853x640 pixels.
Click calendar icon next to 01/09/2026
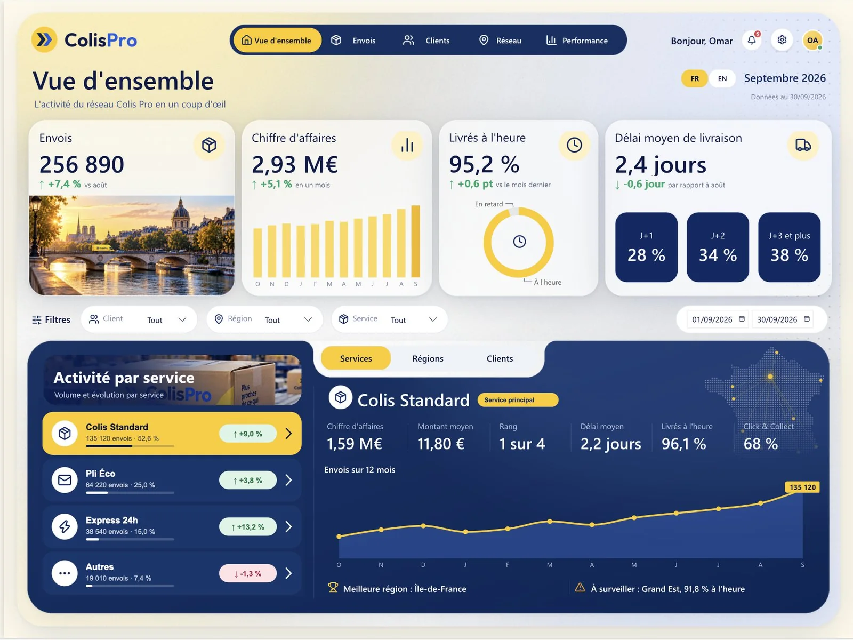[x=742, y=319]
